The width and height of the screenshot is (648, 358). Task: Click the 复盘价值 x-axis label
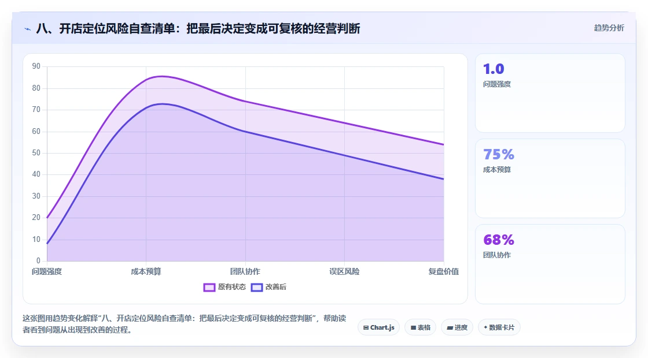point(443,271)
